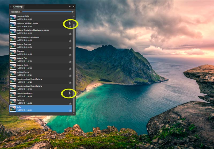The width and height of the screenshot is (214, 149).
Task: Click timestamp 19/06/2019 11:08:51
Action: 24,110
